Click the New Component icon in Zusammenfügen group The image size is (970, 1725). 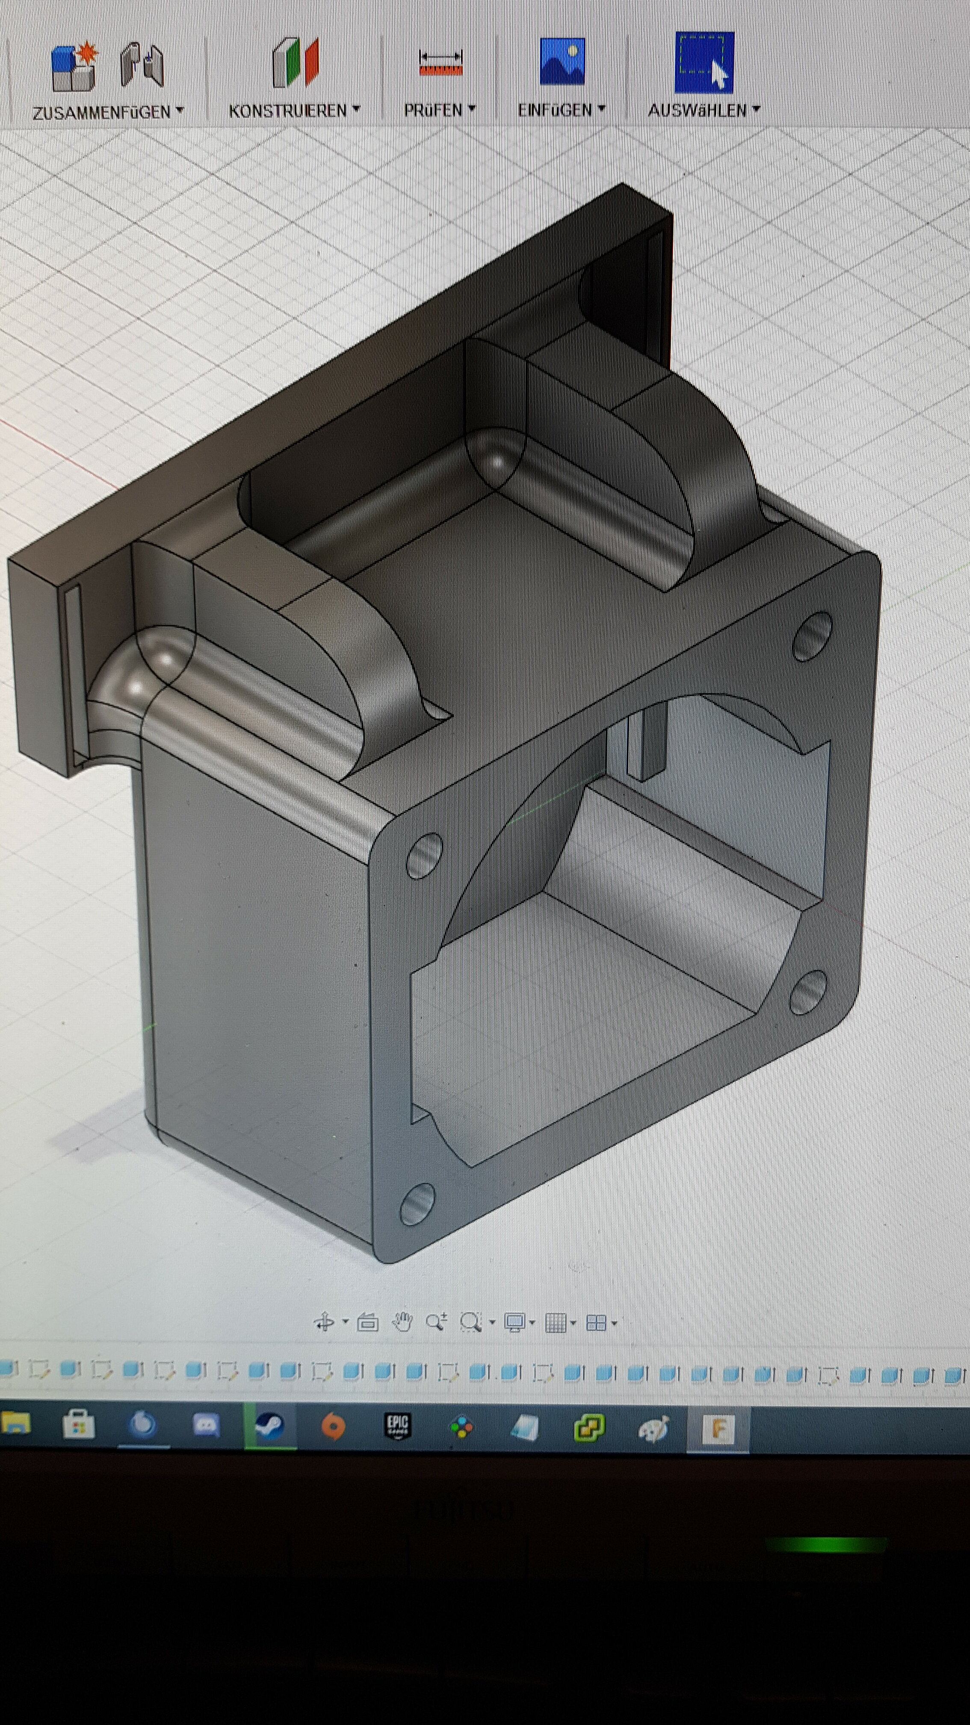tap(74, 66)
